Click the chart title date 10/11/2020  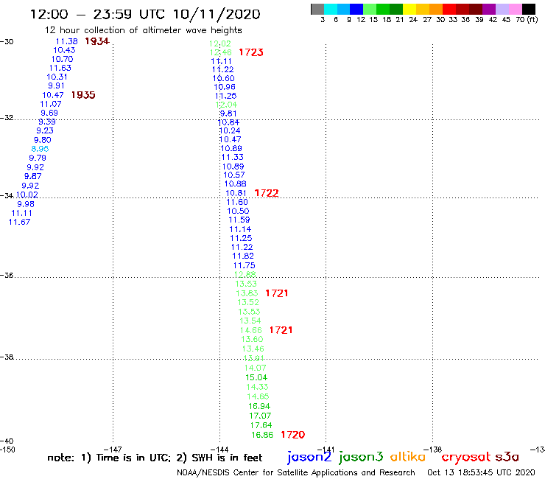pos(217,15)
